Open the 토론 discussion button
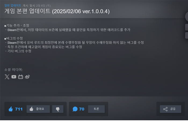 click(96, 109)
